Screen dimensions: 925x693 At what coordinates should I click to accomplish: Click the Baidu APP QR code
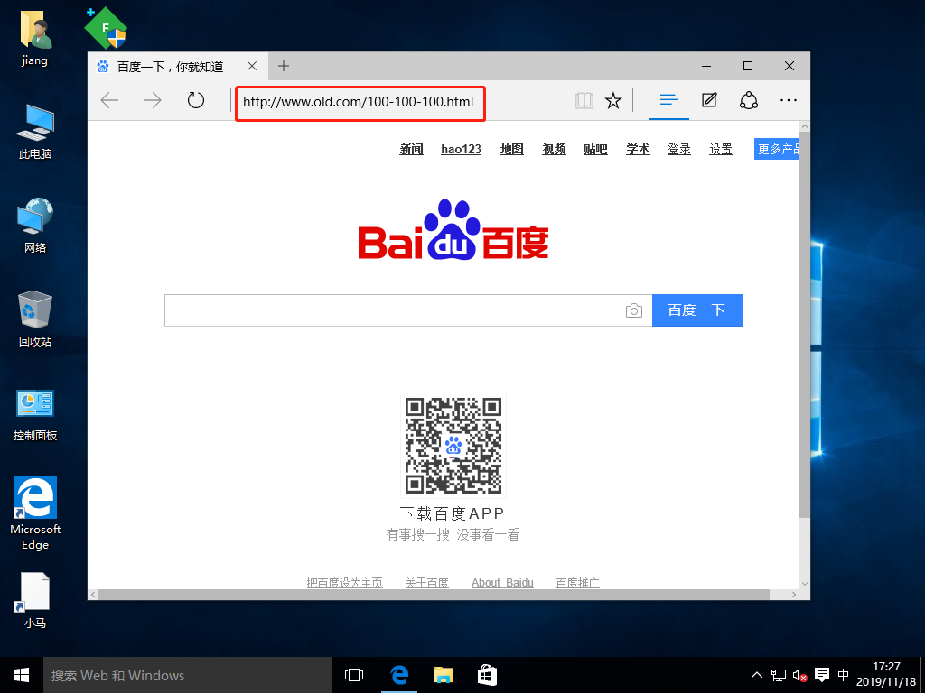pos(453,446)
